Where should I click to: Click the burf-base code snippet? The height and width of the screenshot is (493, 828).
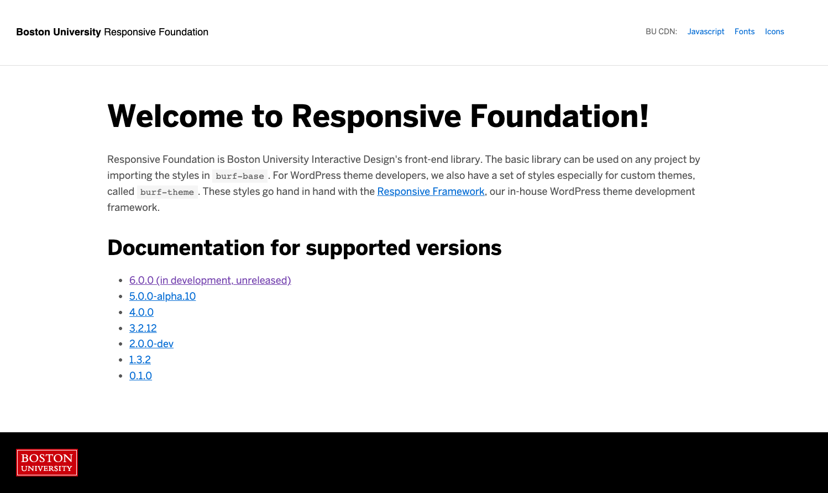pos(240,176)
